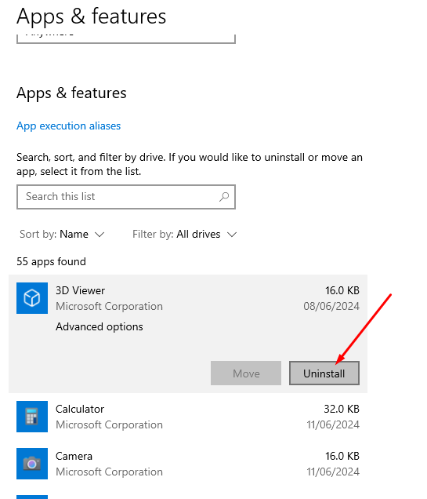
Task: Click the Camera app icon
Action: tap(32, 464)
